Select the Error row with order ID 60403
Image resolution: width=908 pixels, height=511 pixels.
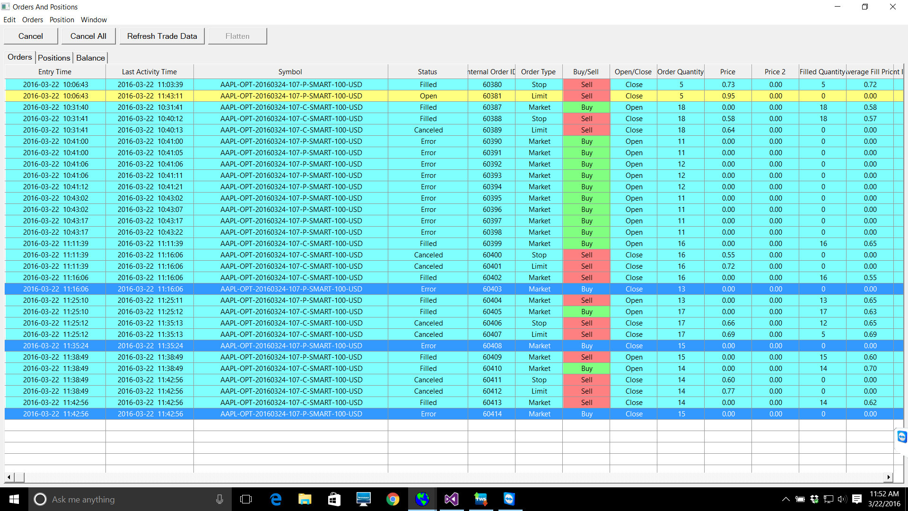tap(454, 289)
